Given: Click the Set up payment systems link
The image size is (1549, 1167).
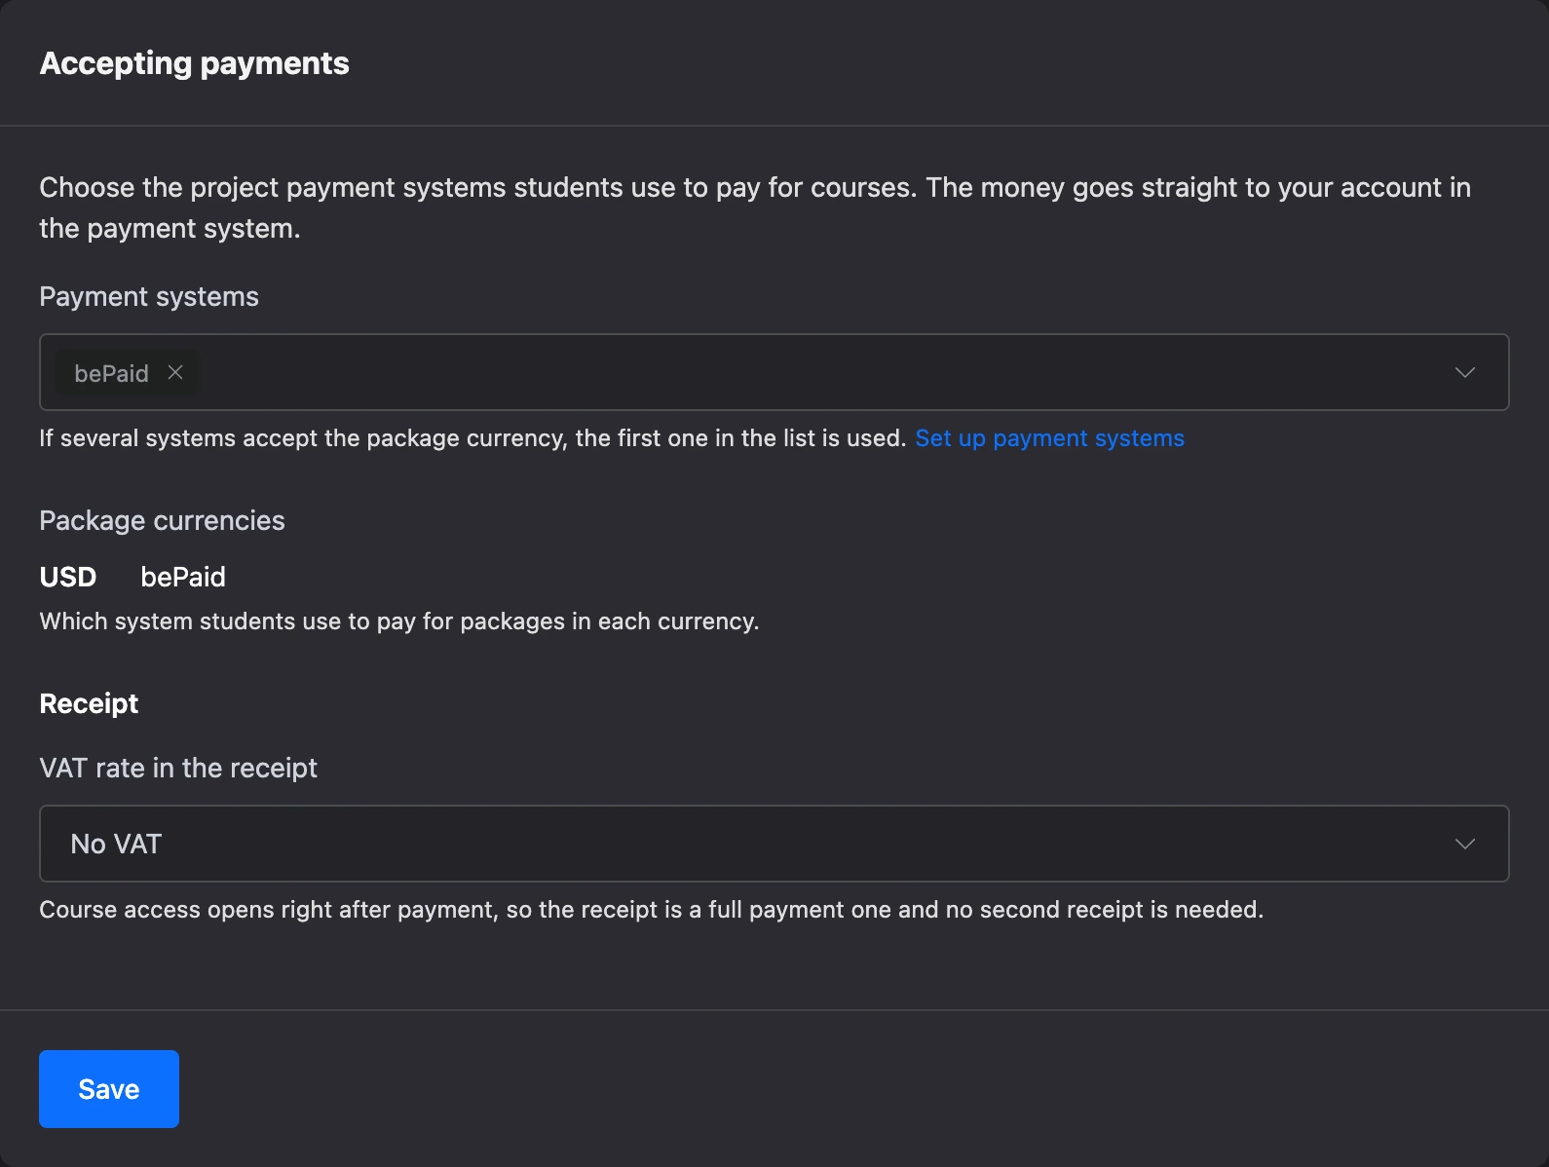Looking at the screenshot, I should 1049,438.
